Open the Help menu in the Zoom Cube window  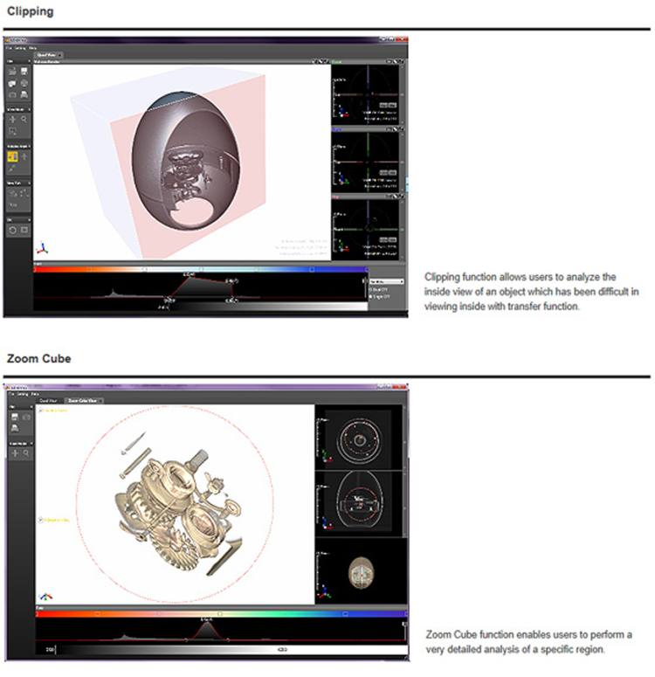point(35,393)
